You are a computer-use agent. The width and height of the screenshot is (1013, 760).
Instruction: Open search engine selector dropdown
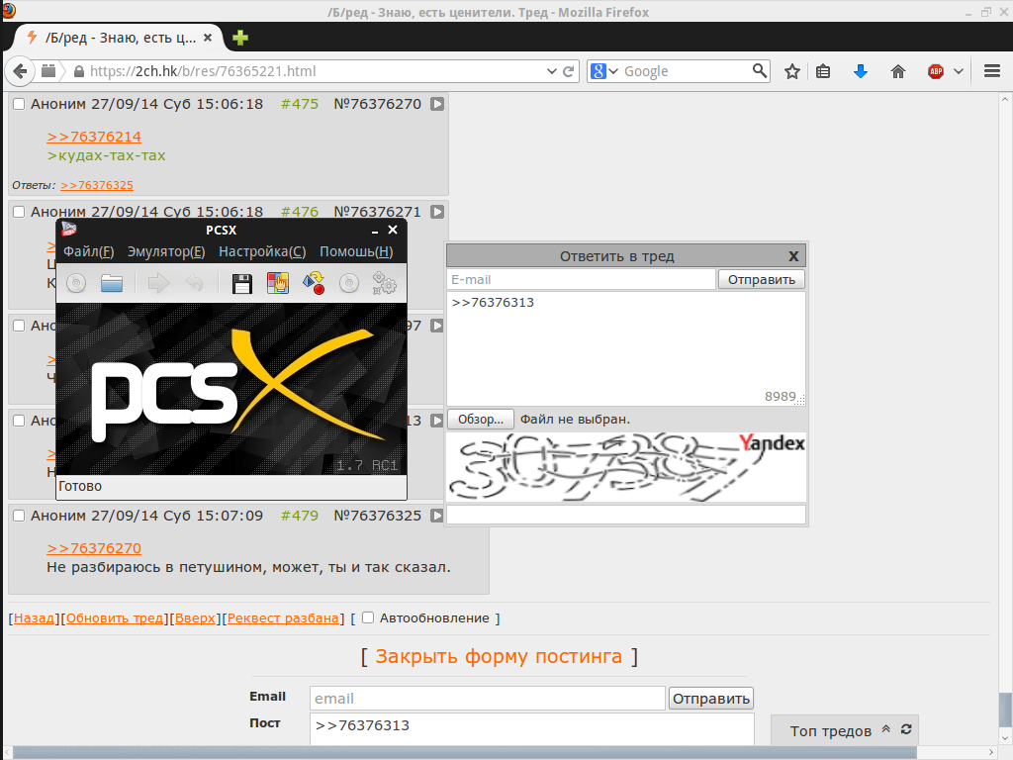click(x=604, y=71)
